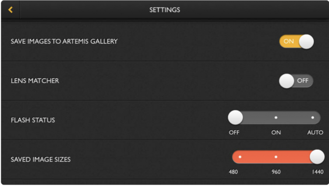
Task: Click the Settings title in header
Action: (164, 10)
